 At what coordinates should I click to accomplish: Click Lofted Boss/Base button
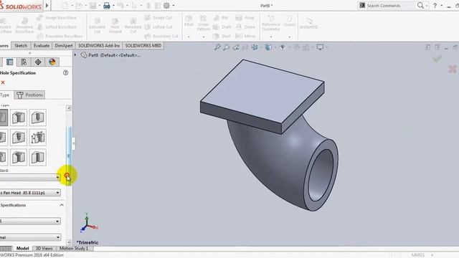(x=57, y=27)
